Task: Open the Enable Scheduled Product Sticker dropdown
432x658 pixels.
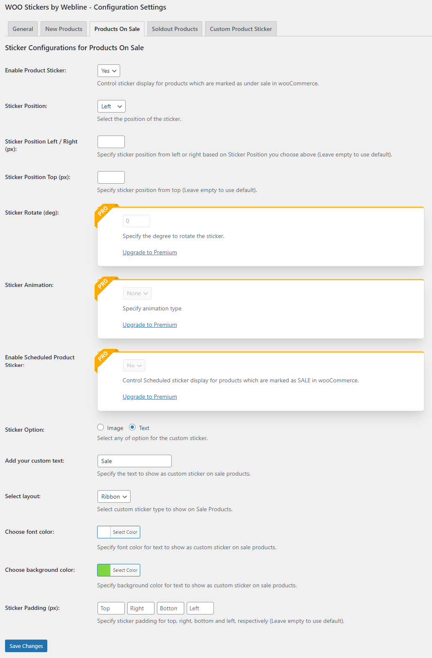Action: [134, 366]
